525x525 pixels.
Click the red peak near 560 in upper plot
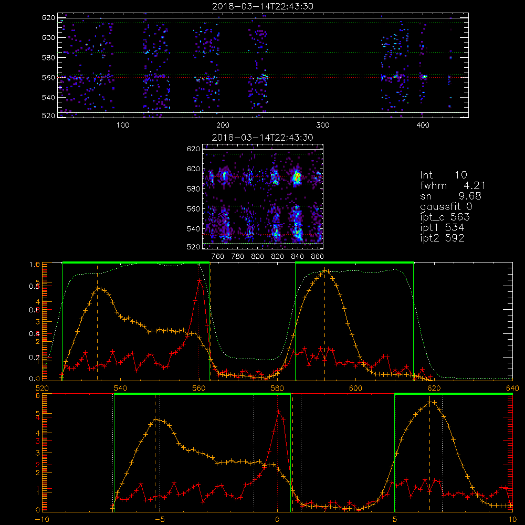199,280
